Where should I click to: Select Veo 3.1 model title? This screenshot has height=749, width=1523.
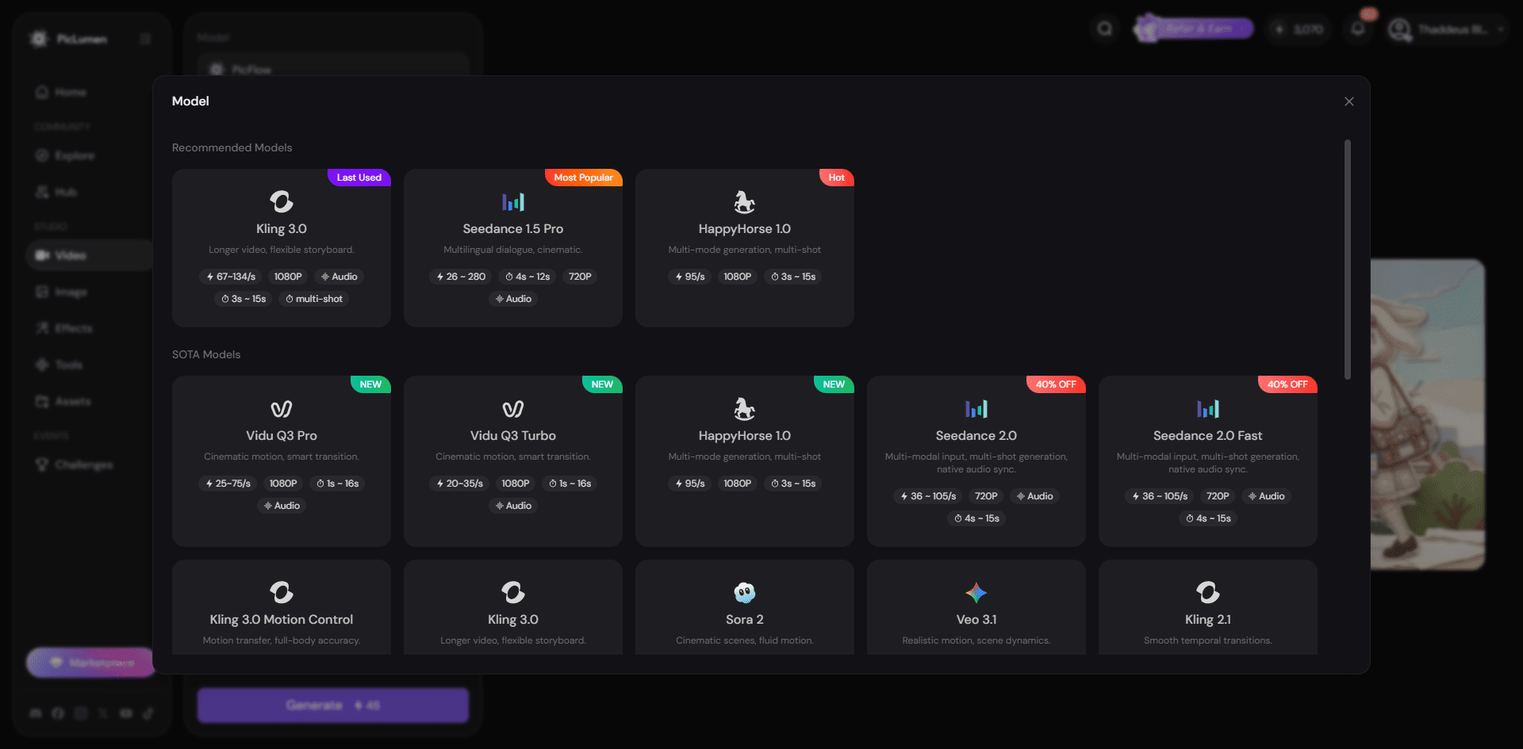[976, 620]
